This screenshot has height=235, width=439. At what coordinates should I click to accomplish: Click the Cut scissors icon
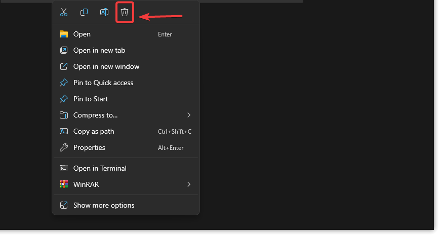[64, 12]
